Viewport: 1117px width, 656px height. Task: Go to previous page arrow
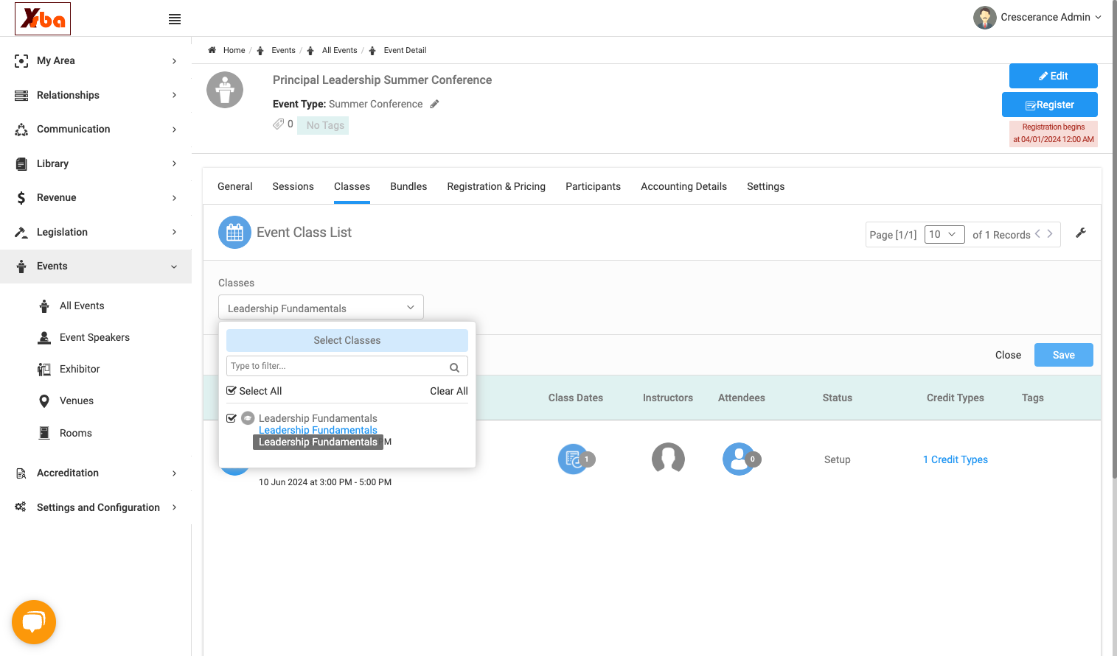coord(1037,233)
